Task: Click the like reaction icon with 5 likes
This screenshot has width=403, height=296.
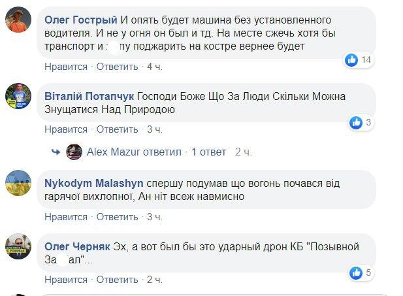Action: pos(356,272)
